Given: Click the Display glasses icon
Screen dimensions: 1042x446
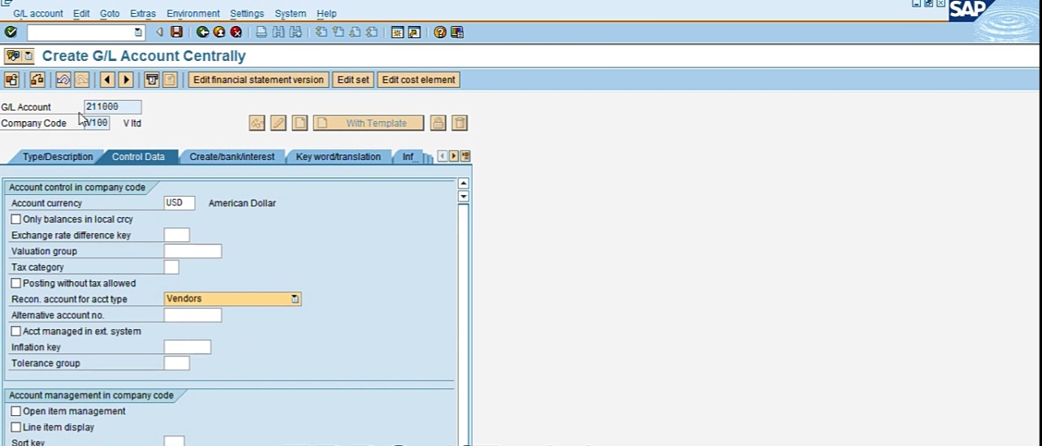Looking at the screenshot, I should point(257,123).
